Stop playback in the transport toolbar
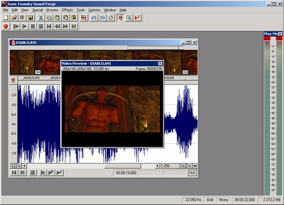Screen dimensions: 284x205 [41, 26]
